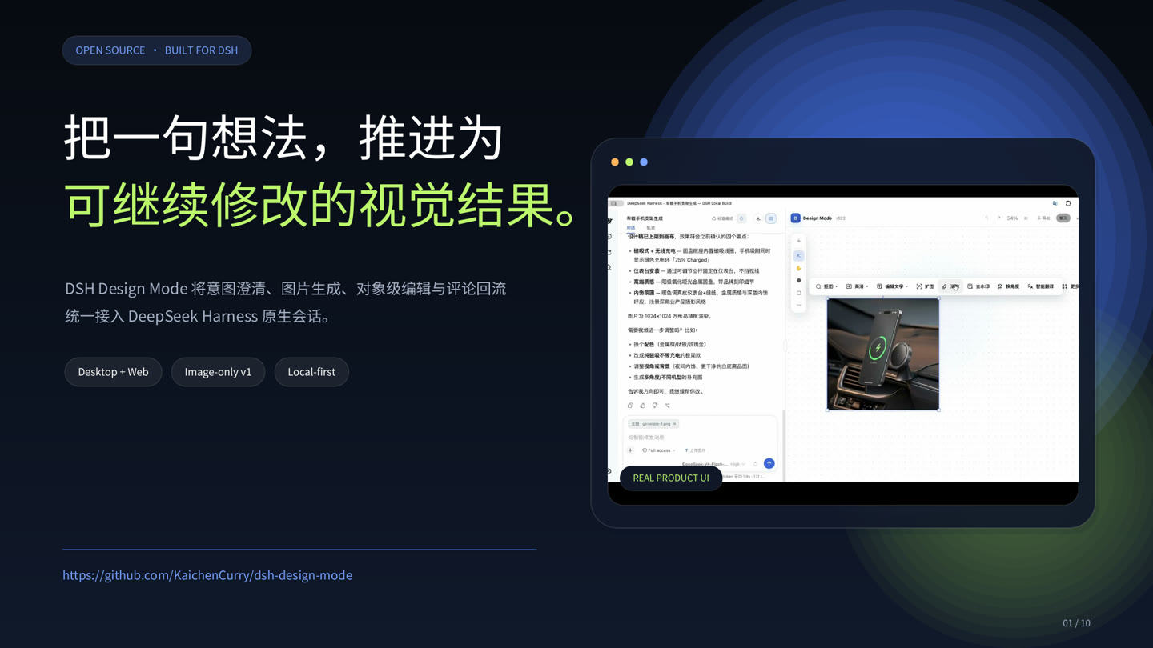The image size is (1153, 648).
Task: Click the round icon left of the download icon
Action: coord(741,218)
